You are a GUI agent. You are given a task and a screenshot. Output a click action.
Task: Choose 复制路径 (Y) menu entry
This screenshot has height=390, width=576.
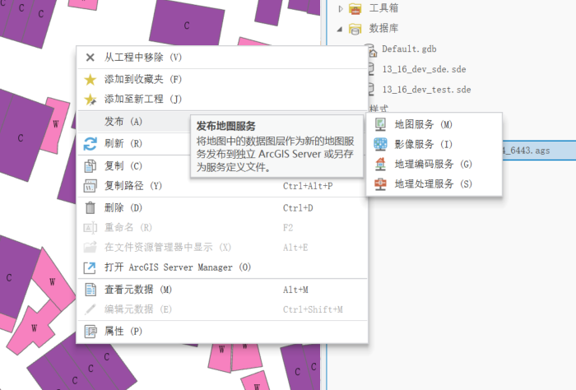point(223,186)
